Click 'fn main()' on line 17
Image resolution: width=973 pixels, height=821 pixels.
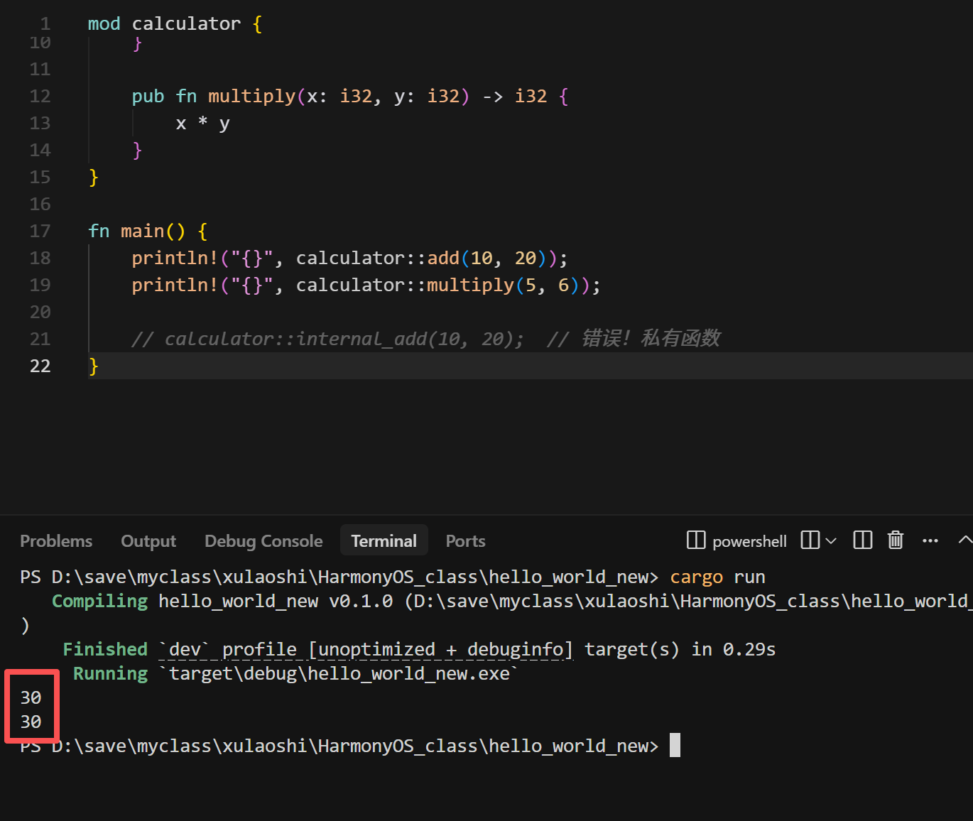pos(137,231)
